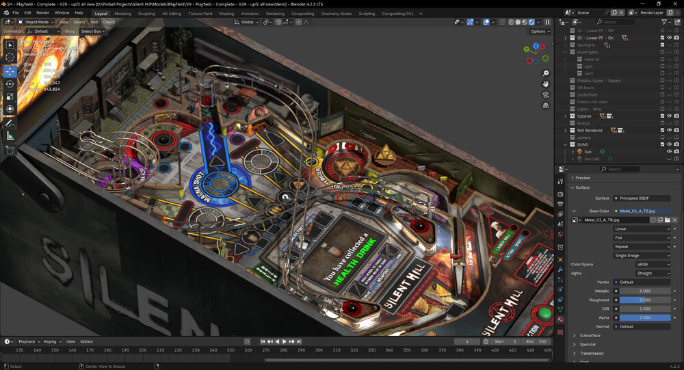Click the Z axis on navigation gizmo
The height and width of the screenshot is (370, 684).
pyautogui.click(x=536, y=47)
